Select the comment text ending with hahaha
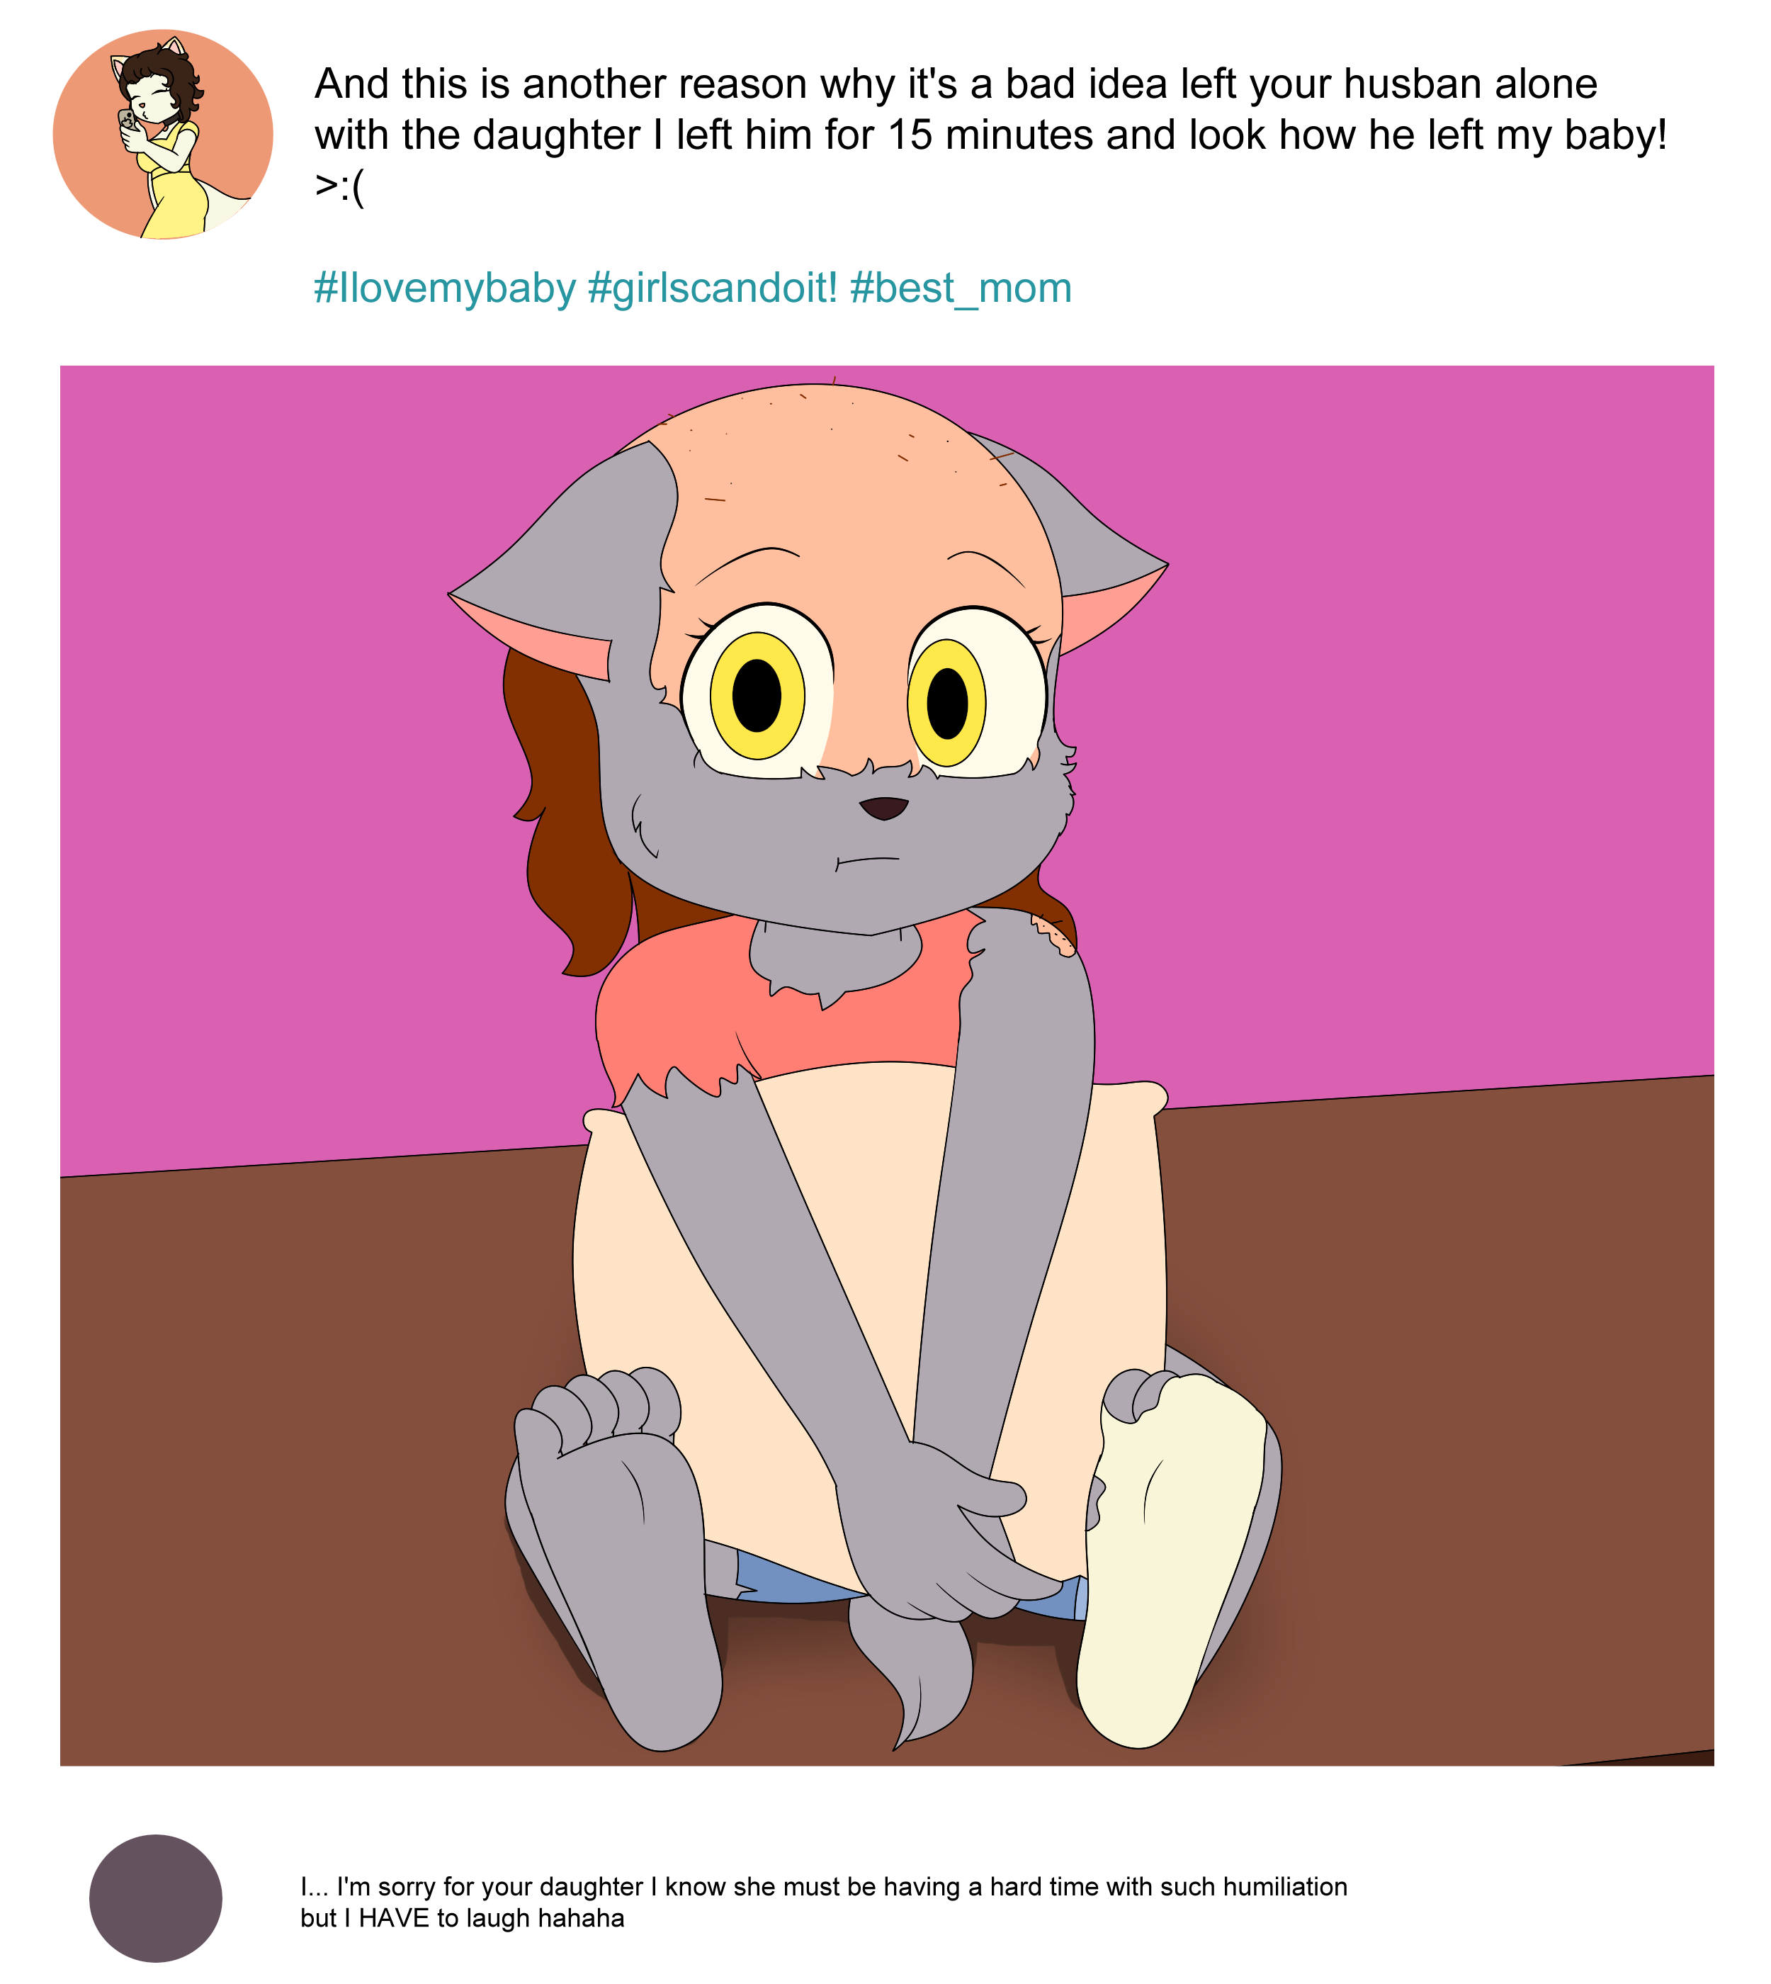Viewport: 1771px width, 1984px height. click(823, 1901)
